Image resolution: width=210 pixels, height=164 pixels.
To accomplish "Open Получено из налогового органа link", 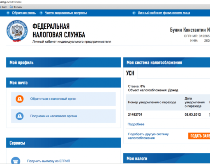I will (x=53, y=116).
